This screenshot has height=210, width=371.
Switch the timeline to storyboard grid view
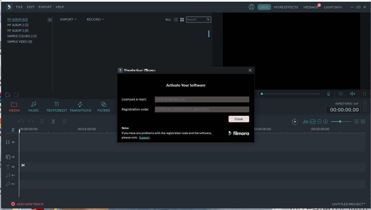click(363, 122)
